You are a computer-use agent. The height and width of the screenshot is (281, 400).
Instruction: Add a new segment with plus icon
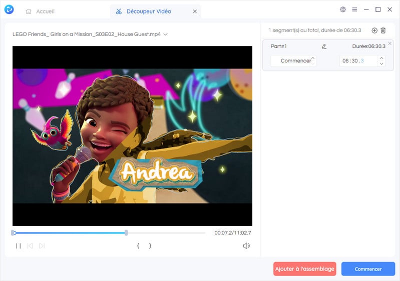click(374, 30)
